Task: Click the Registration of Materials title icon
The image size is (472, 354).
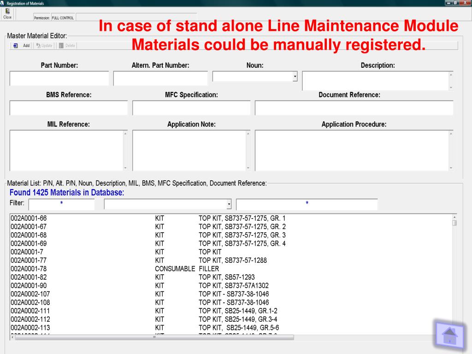Action: pyautogui.click(x=2, y=3)
